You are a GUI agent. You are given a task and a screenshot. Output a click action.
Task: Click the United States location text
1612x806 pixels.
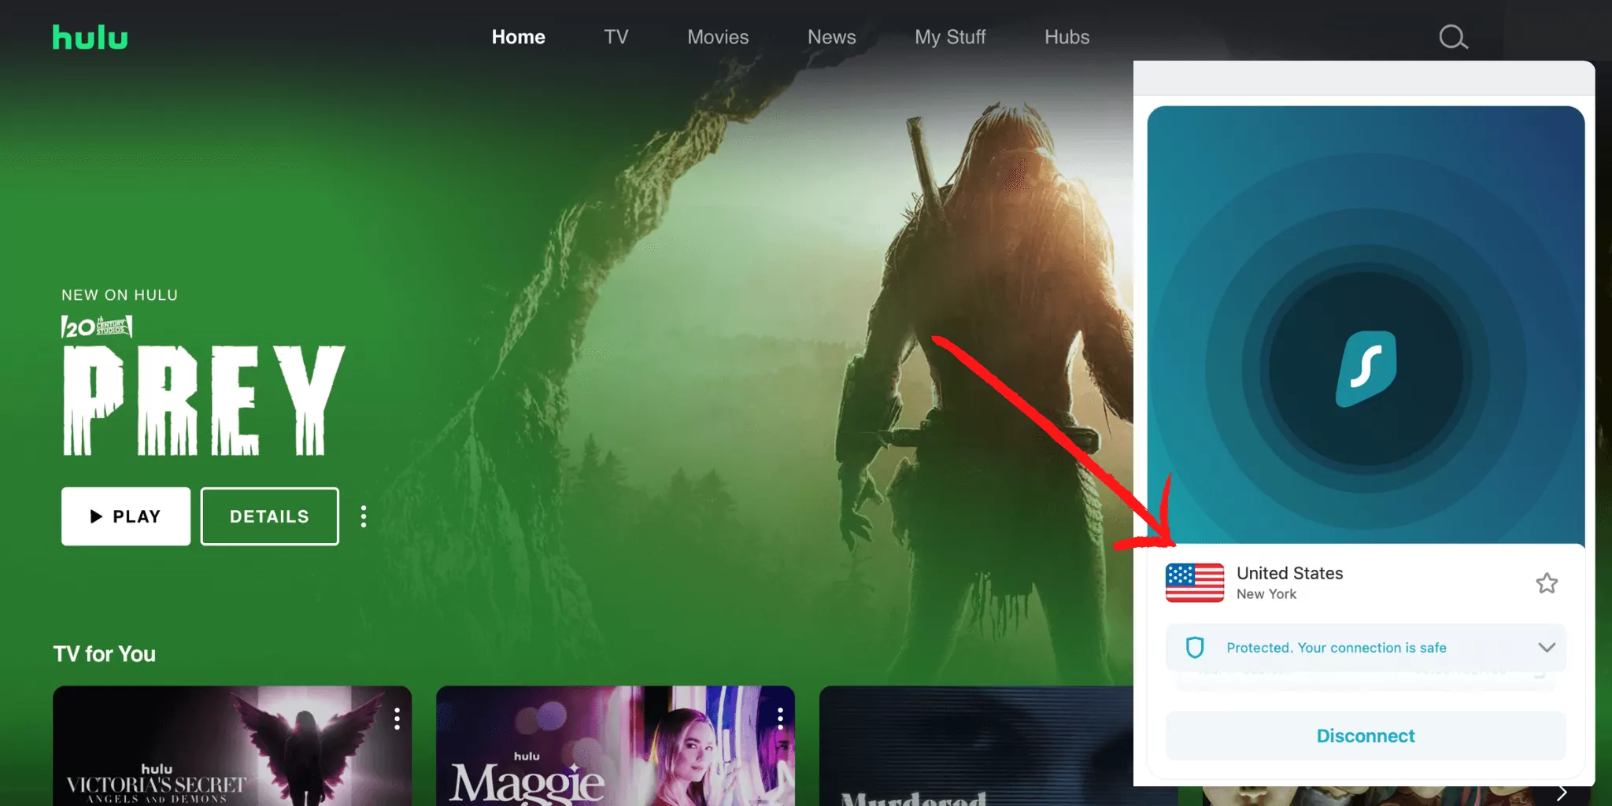[x=1289, y=573]
